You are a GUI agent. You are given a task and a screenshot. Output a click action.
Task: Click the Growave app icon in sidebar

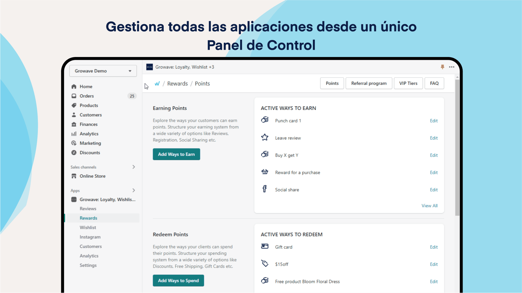74,200
